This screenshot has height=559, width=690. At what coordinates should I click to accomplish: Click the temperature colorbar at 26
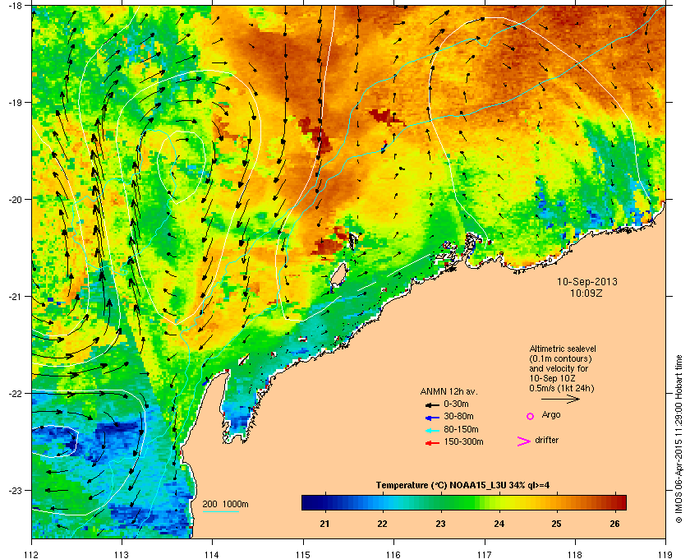pyautogui.click(x=614, y=502)
